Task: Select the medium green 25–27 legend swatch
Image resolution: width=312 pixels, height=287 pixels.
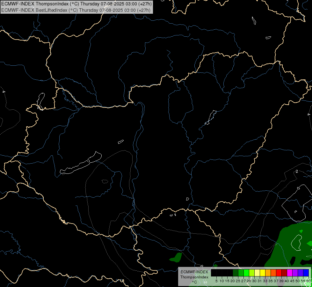Action: pos(241,273)
